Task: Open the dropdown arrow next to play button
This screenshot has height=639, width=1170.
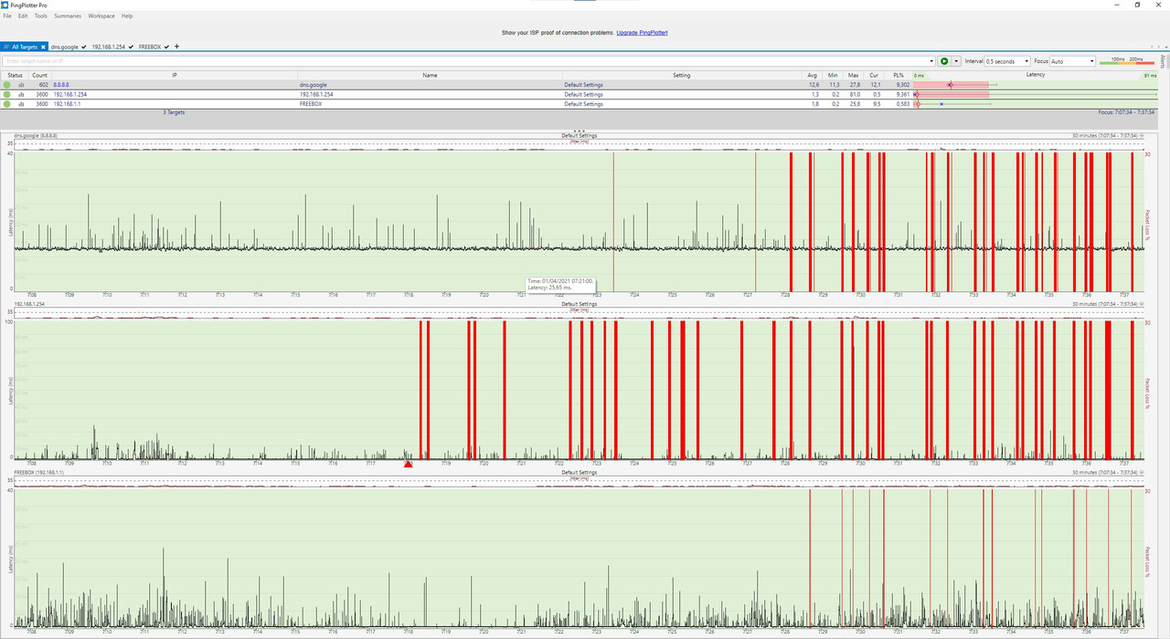Action: [x=956, y=61]
